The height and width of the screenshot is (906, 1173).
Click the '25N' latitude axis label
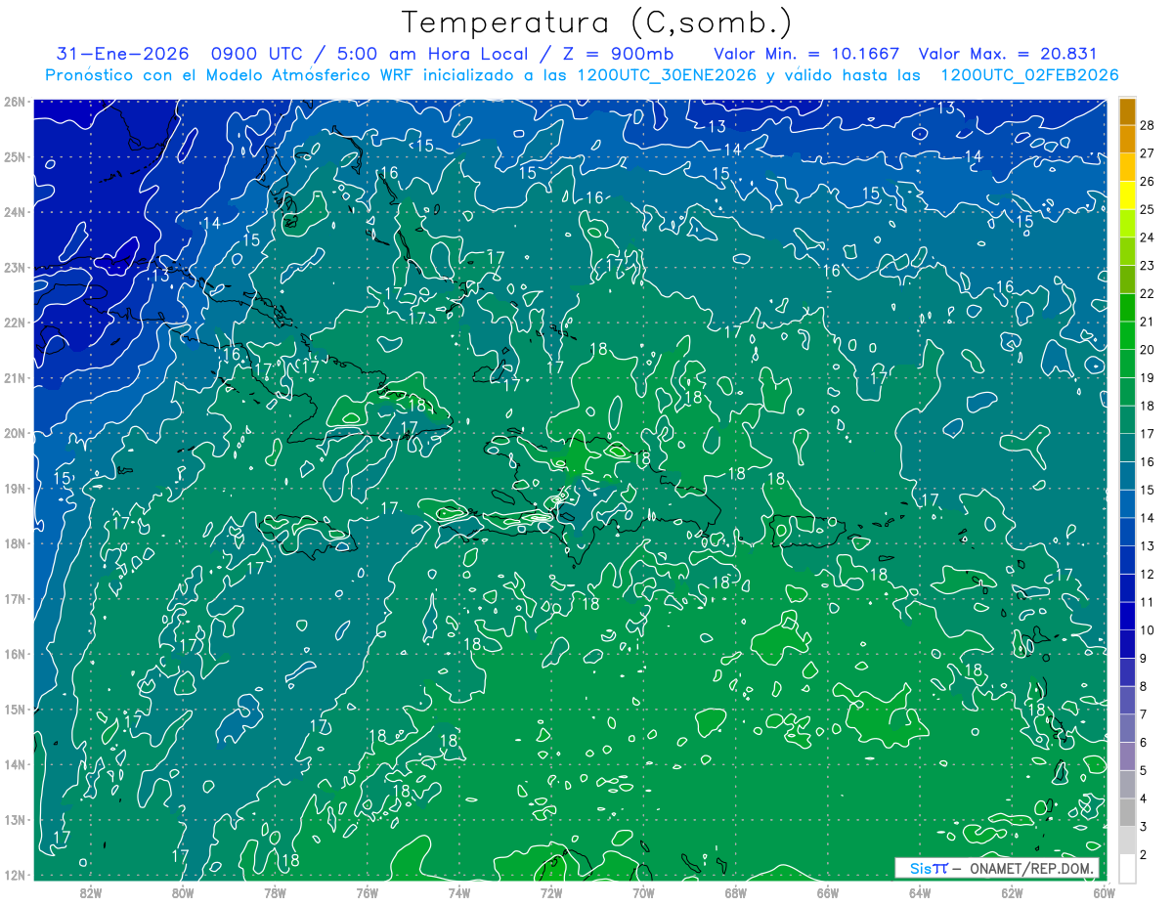(x=15, y=156)
